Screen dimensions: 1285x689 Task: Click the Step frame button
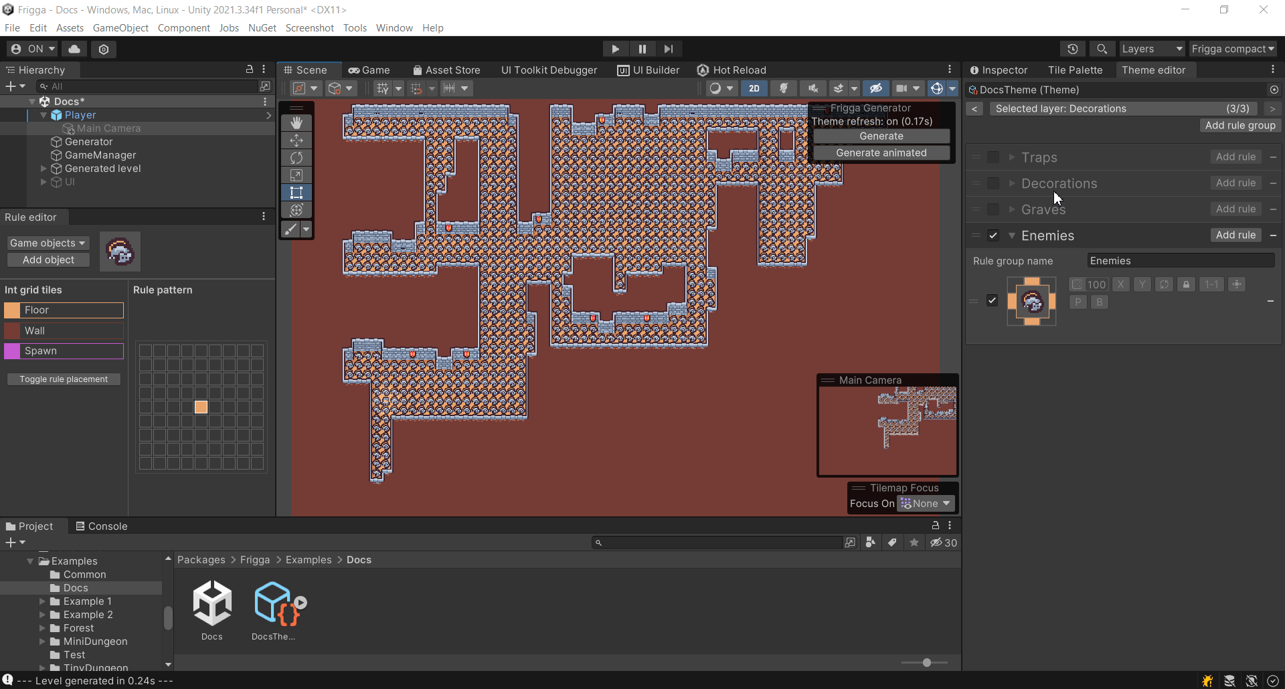point(669,49)
